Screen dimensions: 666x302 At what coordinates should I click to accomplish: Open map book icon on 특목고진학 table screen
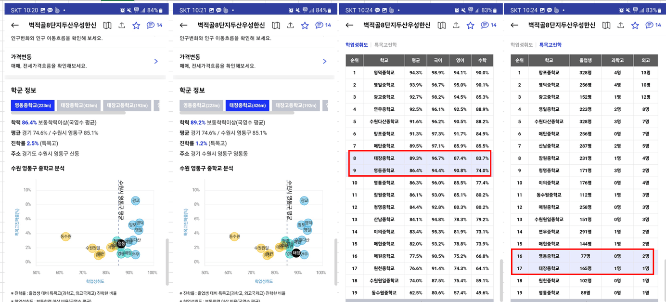(x=606, y=26)
